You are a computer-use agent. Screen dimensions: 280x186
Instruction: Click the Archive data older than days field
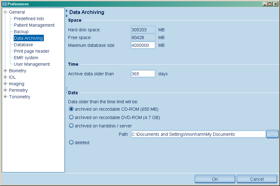point(143,74)
